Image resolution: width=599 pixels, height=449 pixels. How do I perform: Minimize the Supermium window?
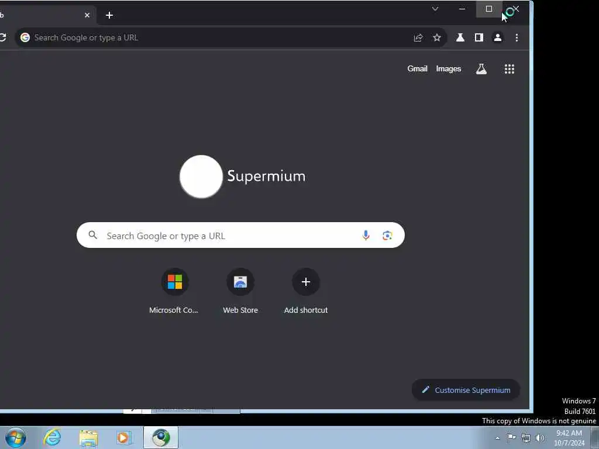[462, 9]
